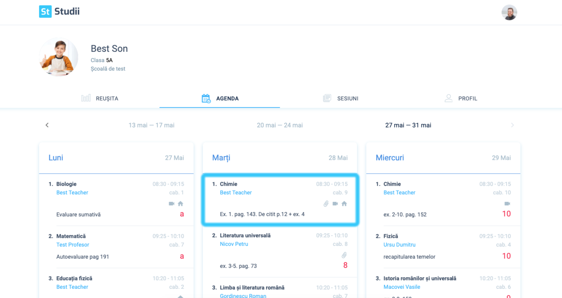
Task: Click homework text Ex. 1. pag. 143
Action: click(262, 215)
